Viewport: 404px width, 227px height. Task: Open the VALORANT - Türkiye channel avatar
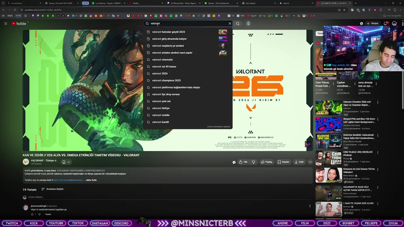click(26, 162)
